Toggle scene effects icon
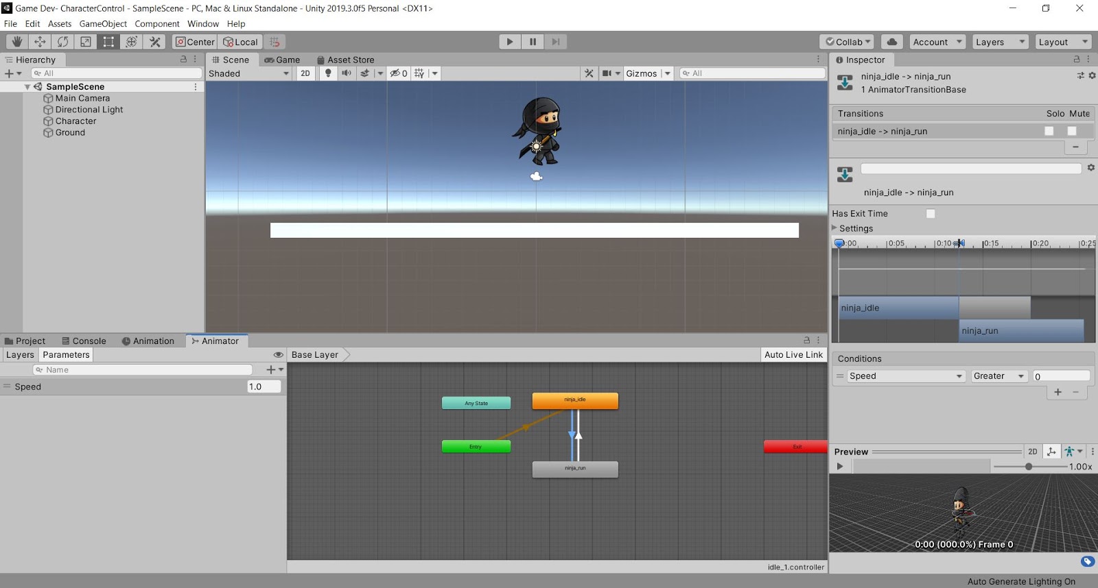The image size is (1098, 588). click(x=365, y=73)
